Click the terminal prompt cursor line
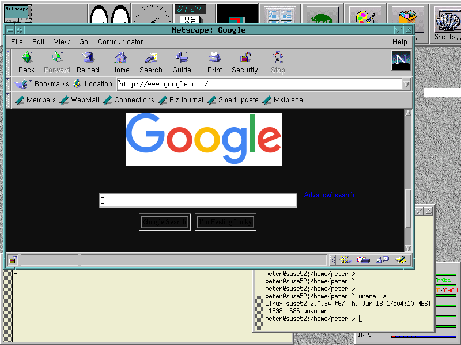461x345 pixels. point(313,319)
